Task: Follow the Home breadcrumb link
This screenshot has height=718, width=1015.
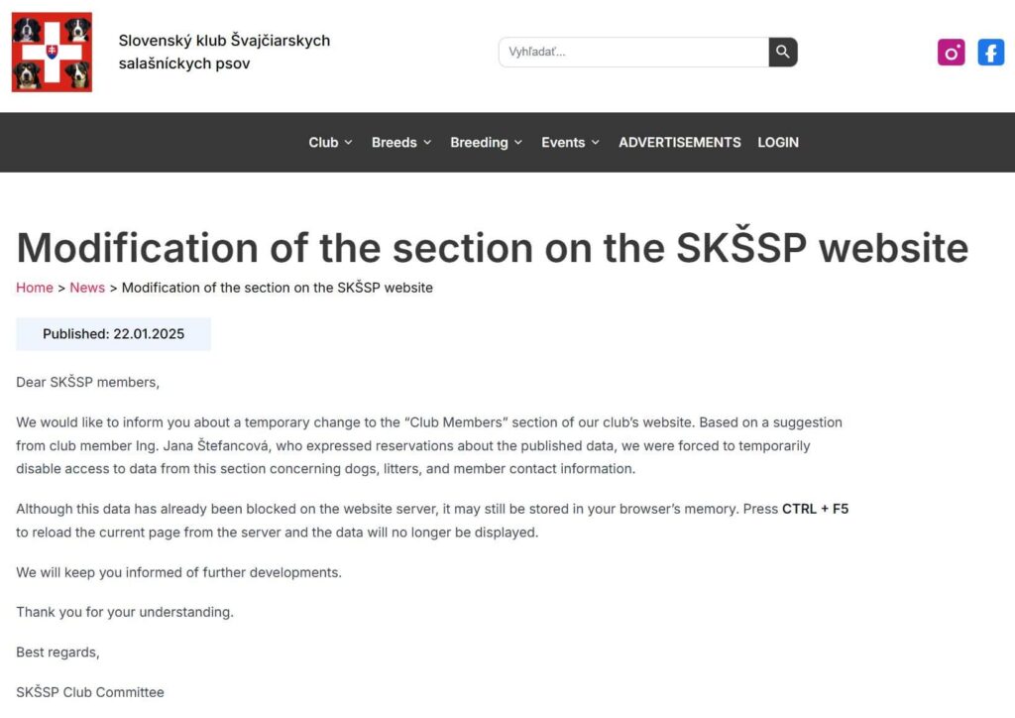Action: tap(35, 288)
